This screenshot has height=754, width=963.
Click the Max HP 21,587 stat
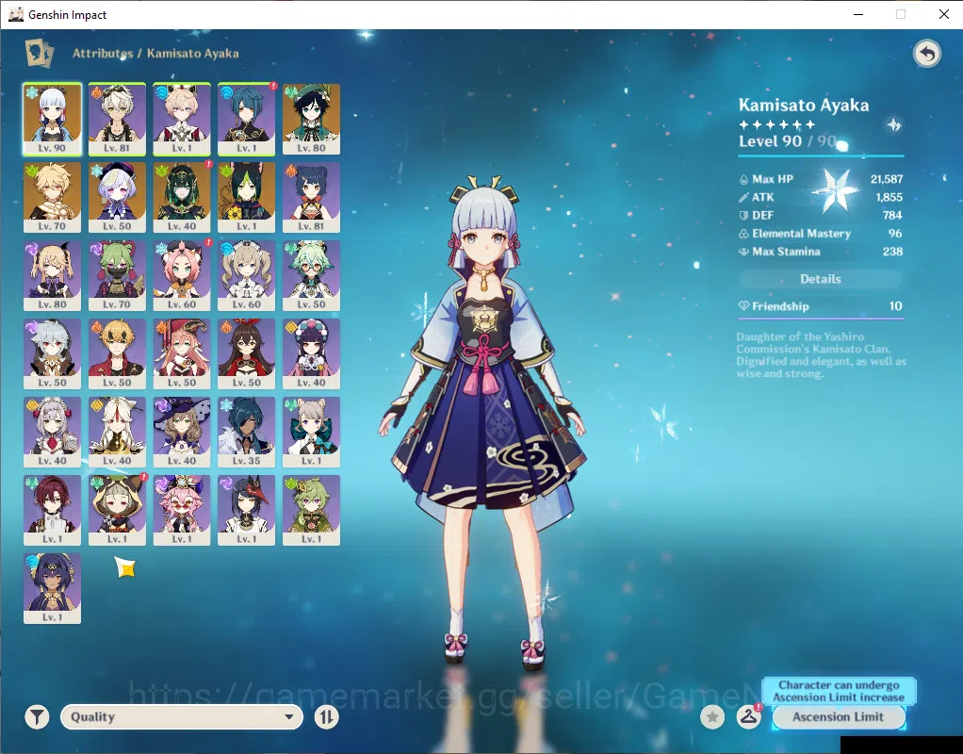821,179
